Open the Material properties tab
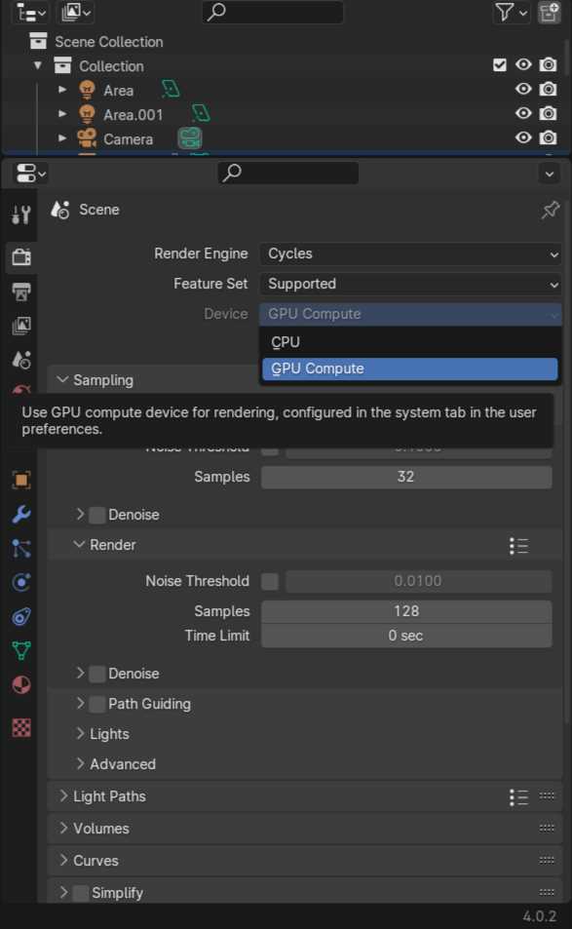The height and width of the screenshot is (929, 572). pos(21,685)
